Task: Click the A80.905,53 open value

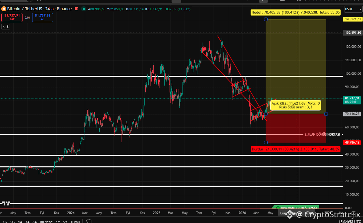Action: tap(96, 9)
